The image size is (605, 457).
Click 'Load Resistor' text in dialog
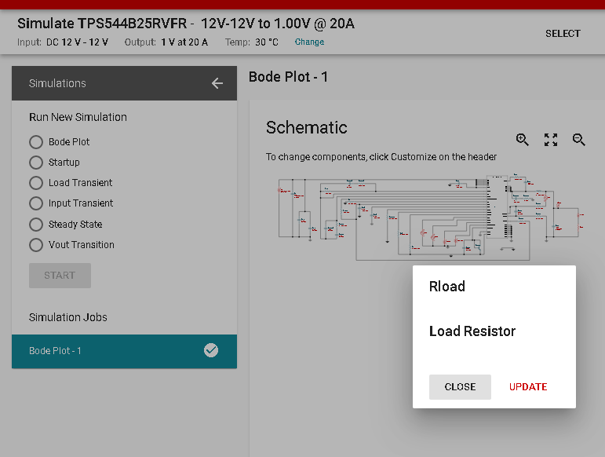(472, 331)
